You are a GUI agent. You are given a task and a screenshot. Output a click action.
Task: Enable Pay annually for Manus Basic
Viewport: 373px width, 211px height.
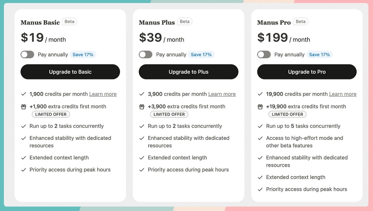(27, 54)
